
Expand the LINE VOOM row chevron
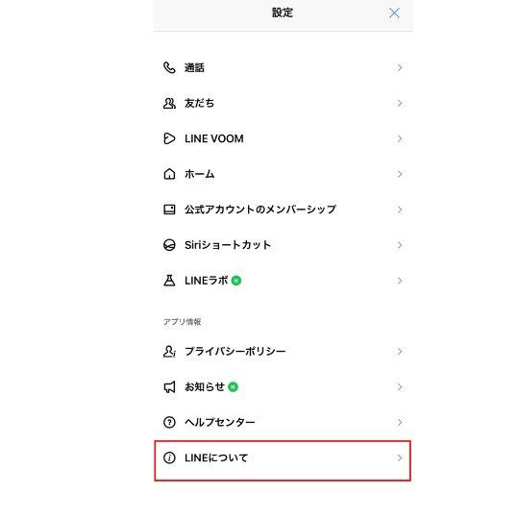(400, 138)
